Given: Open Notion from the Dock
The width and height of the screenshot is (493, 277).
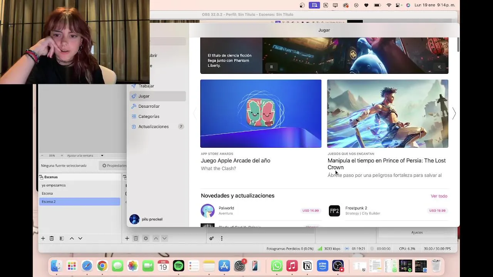Looking at the screenshot, I should pos(307,266).
